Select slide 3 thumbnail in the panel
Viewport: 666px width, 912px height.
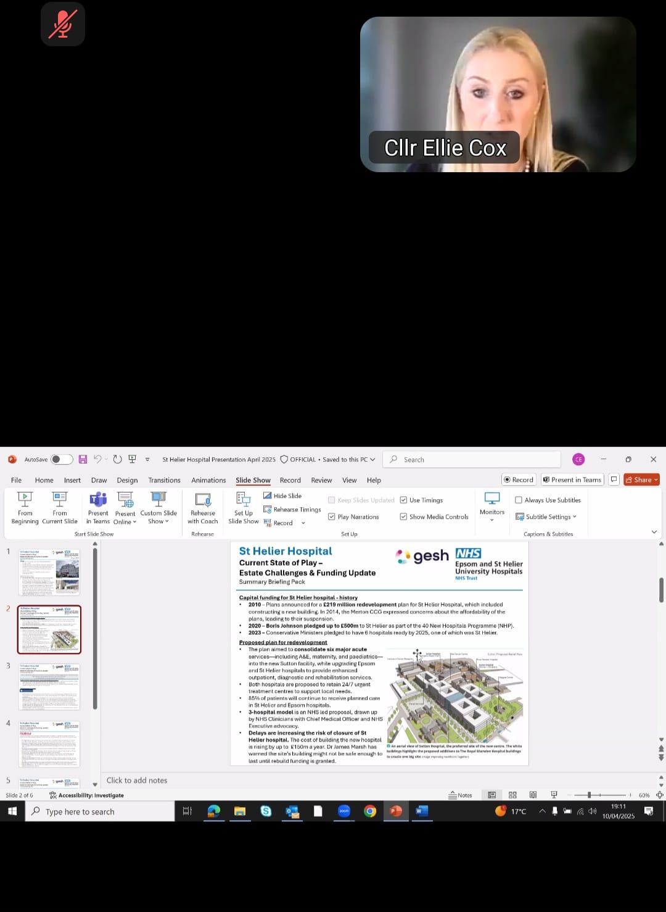49,687
